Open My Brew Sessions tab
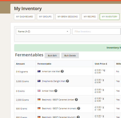This screenshot has width=121, height=118. coord(68,17)
